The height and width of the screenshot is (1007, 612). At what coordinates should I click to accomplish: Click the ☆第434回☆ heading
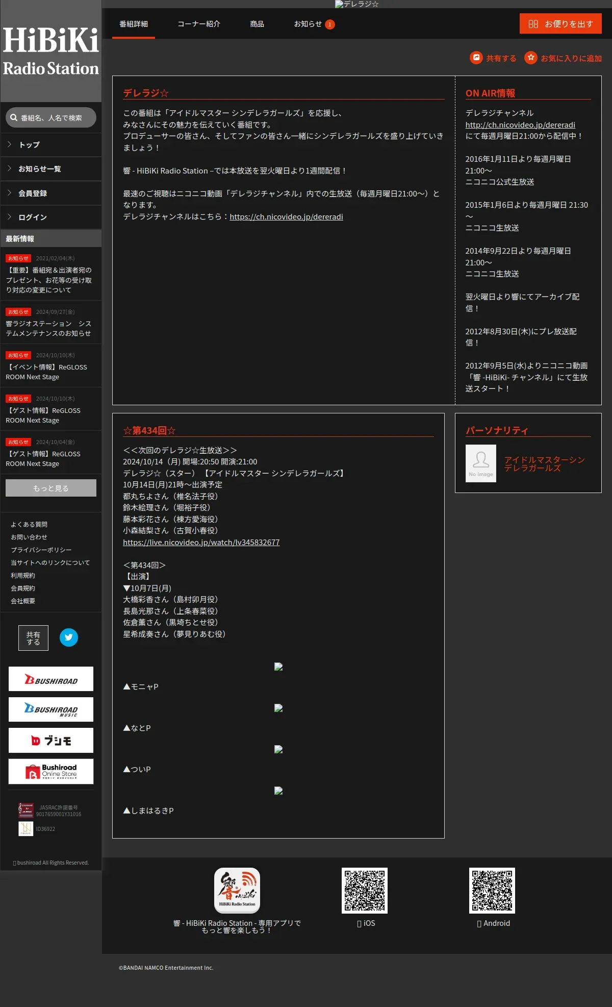149,430
